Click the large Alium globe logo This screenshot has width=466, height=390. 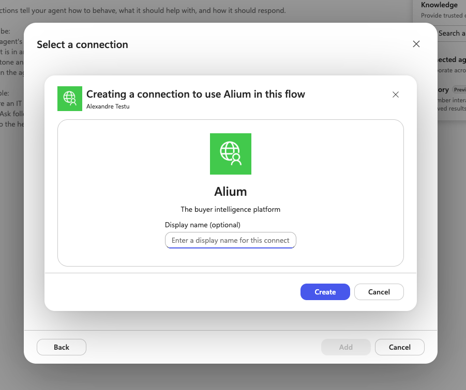click(231, 154)
